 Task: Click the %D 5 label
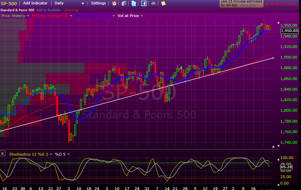60,154
